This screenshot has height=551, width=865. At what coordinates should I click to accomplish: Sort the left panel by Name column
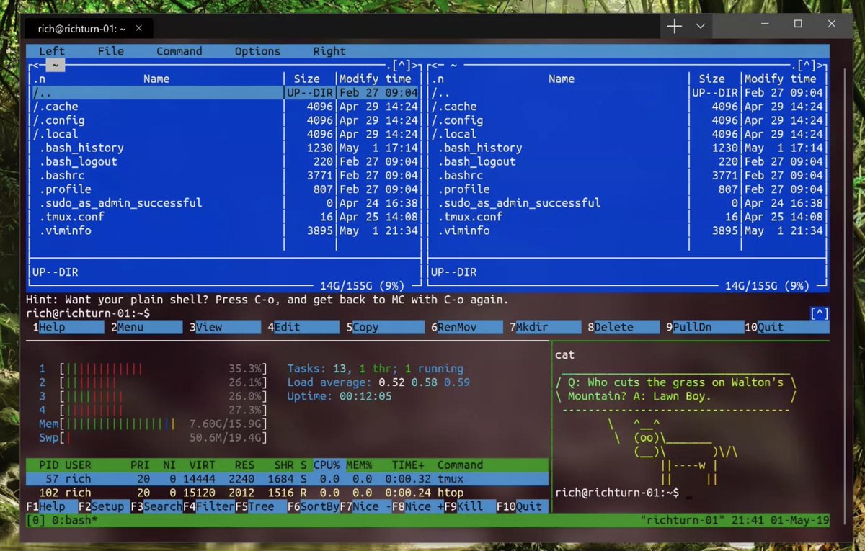[x=156, y=79]
